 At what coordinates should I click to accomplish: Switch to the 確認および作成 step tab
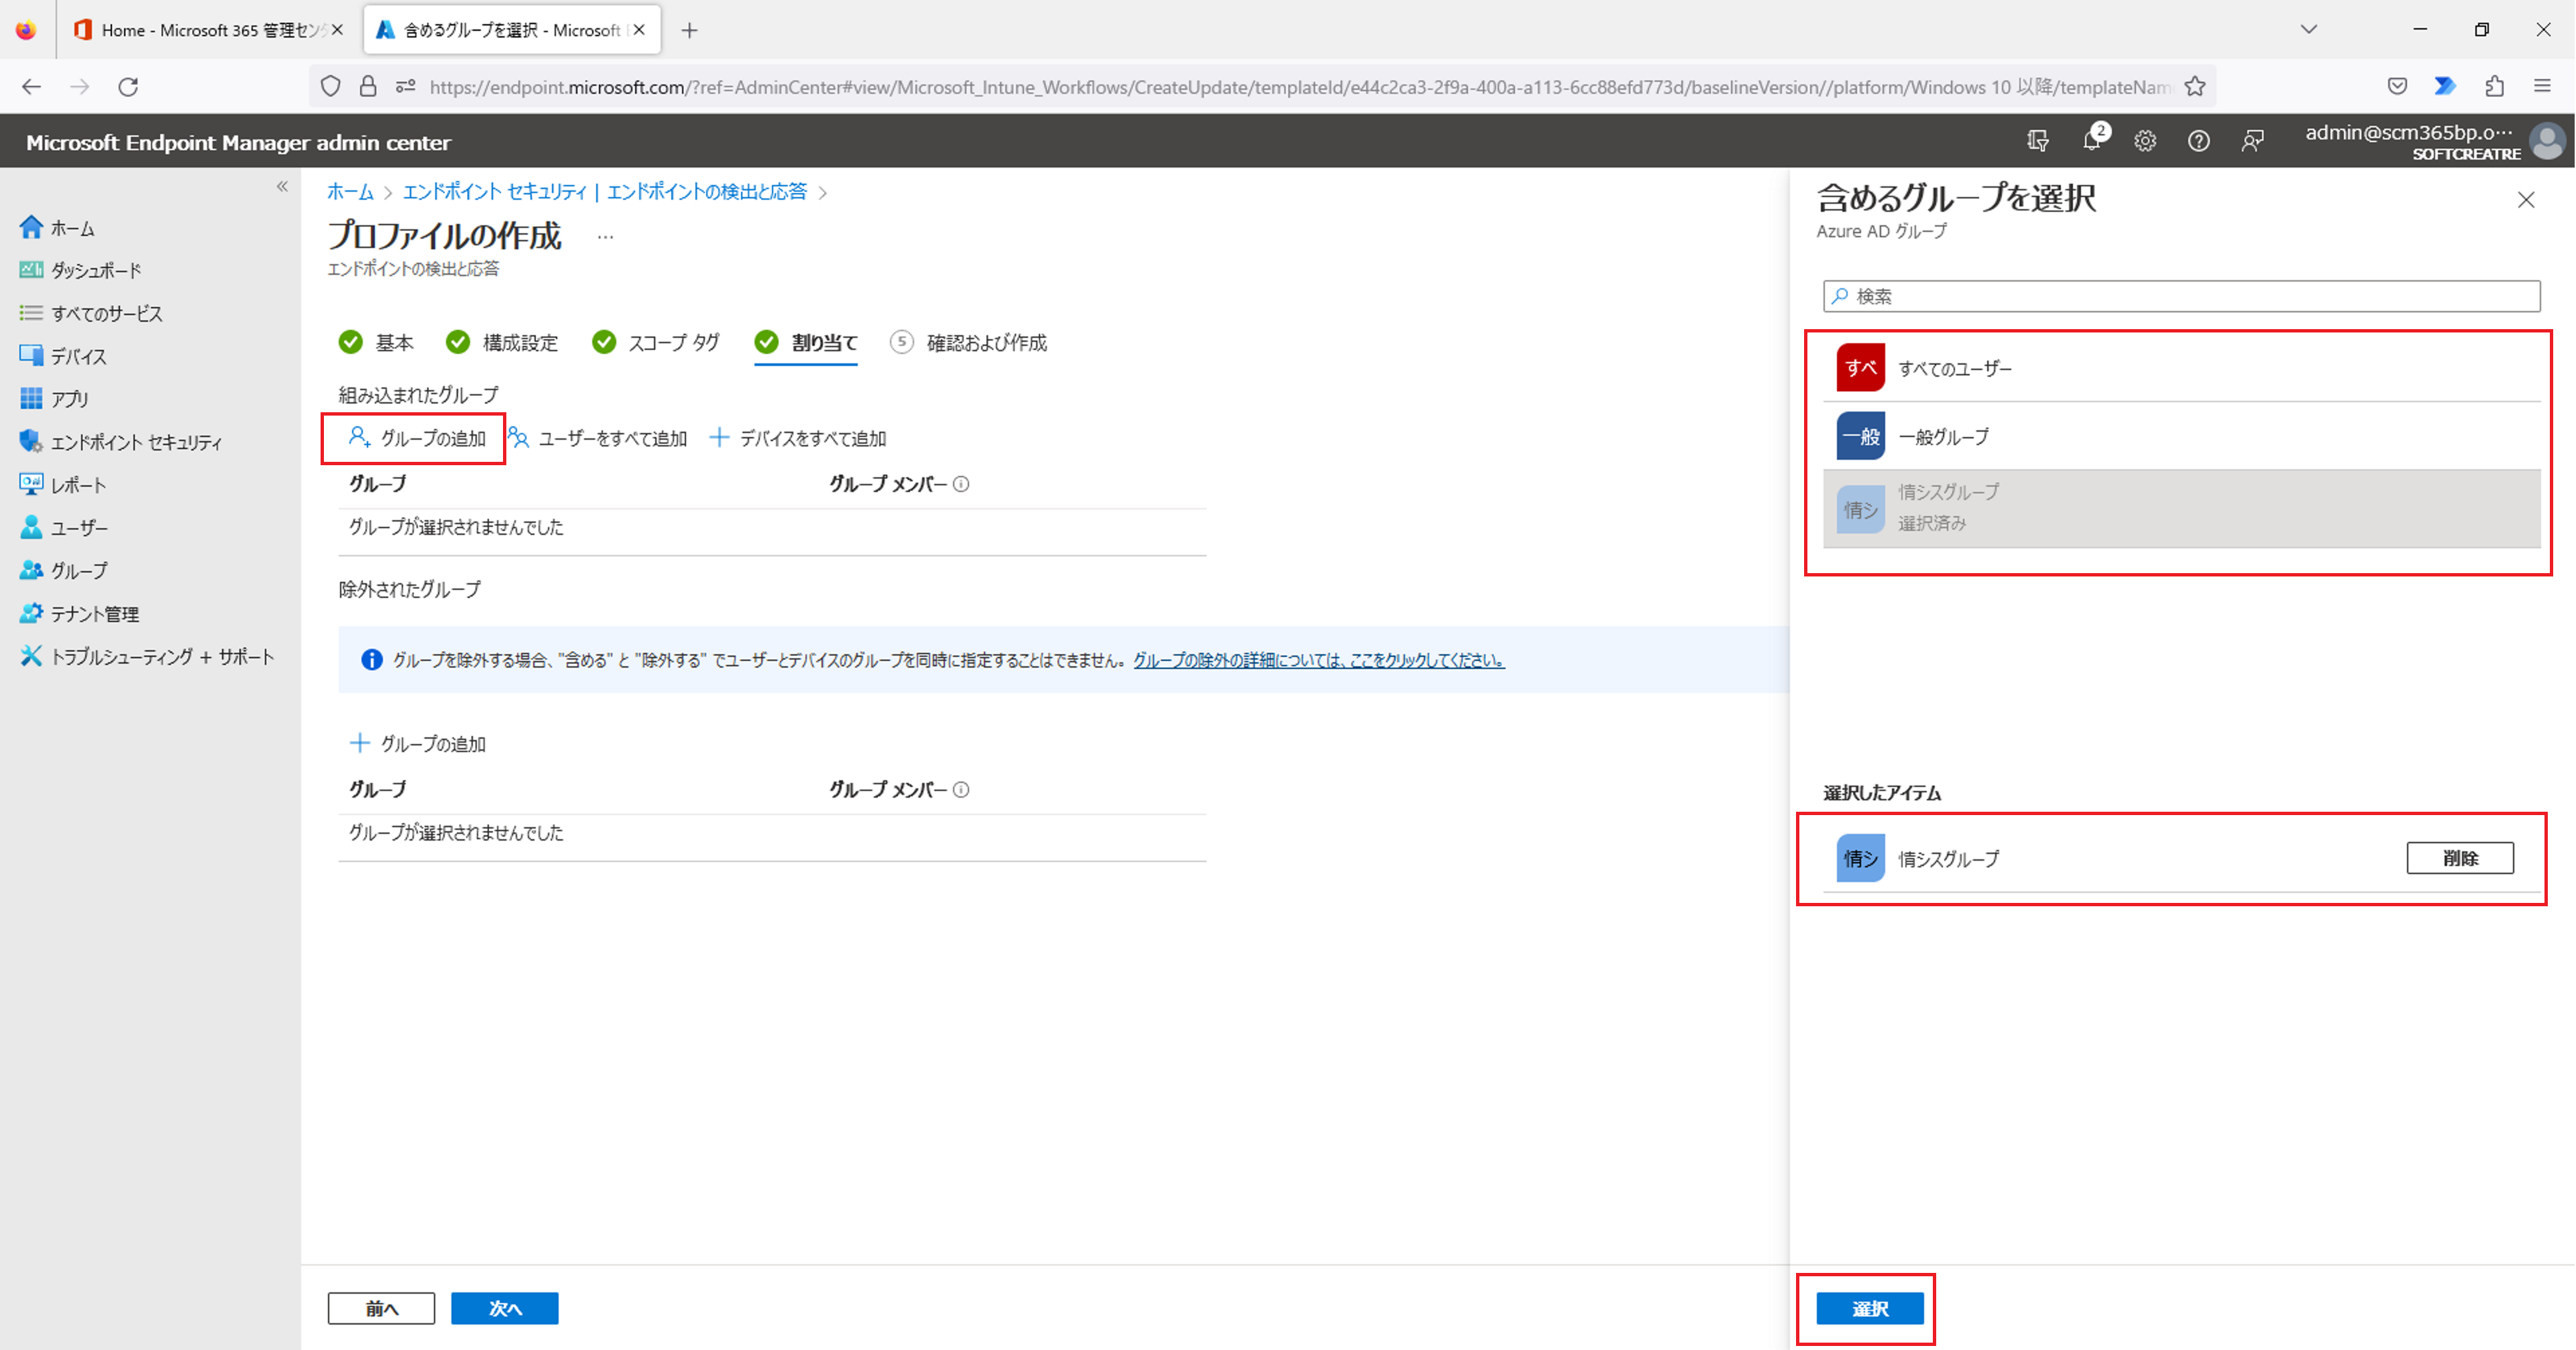click(x=968, y=343)
